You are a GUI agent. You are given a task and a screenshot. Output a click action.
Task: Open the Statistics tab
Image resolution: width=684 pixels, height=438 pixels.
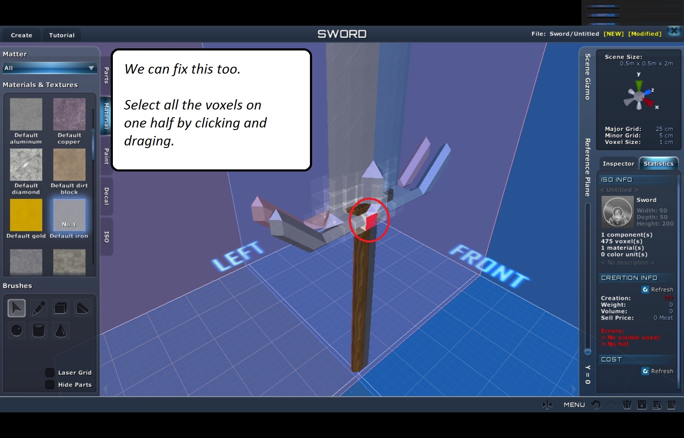click(658, 163)
